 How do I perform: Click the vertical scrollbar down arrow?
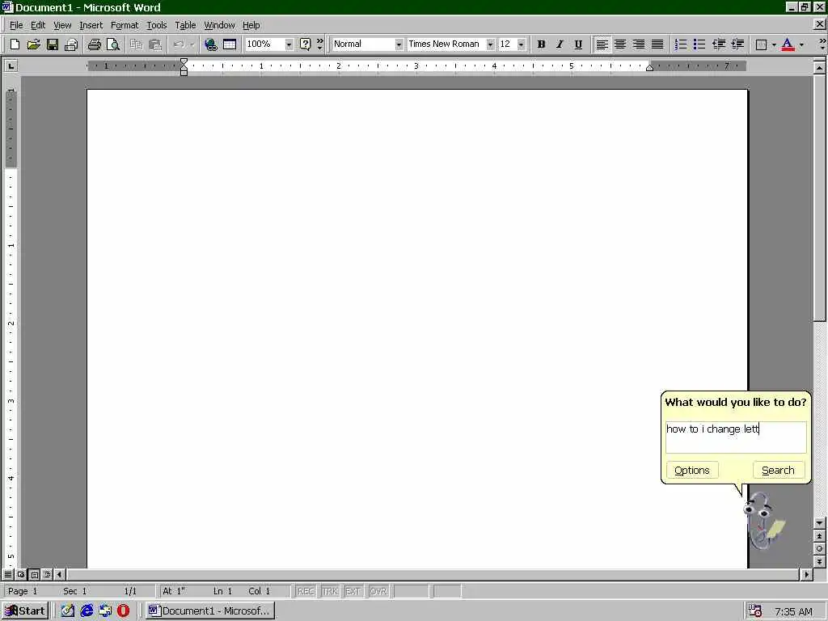820,523
